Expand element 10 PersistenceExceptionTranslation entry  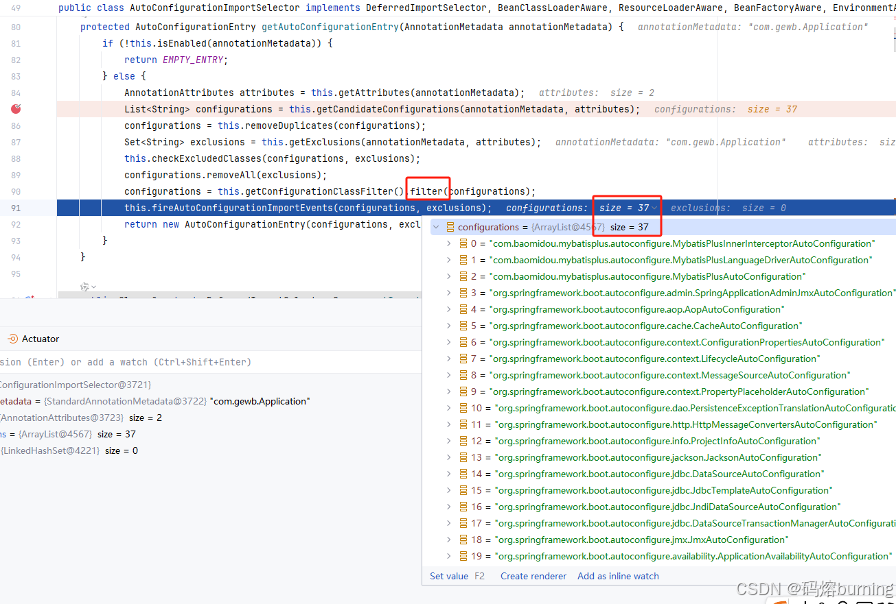pos(448,408)
